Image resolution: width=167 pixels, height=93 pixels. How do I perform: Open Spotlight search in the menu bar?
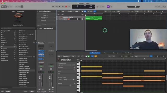[x=148, y=1]
